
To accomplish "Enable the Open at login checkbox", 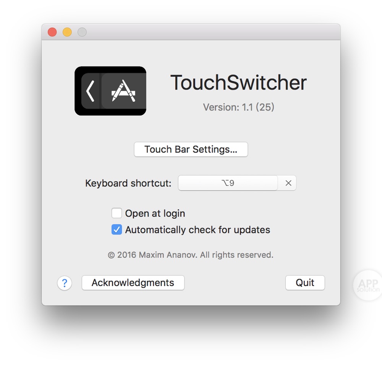I will point(117,213).
